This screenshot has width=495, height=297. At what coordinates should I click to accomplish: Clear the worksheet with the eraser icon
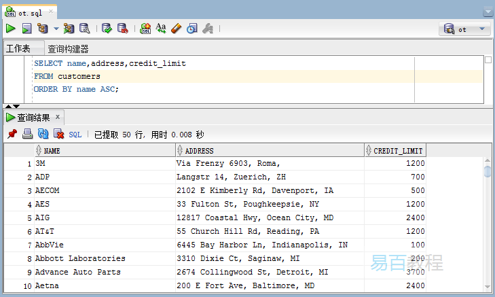click(177, 29)
